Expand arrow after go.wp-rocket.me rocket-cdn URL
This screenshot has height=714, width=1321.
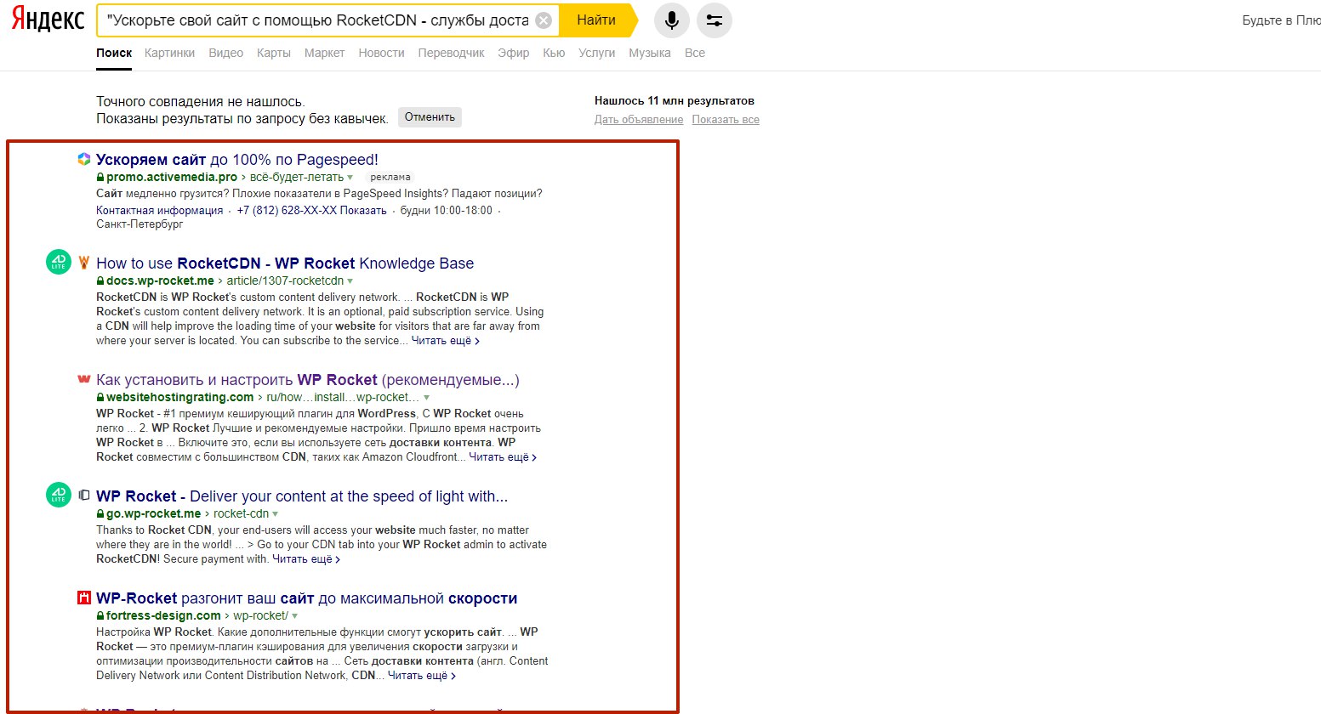click(276, 514)
